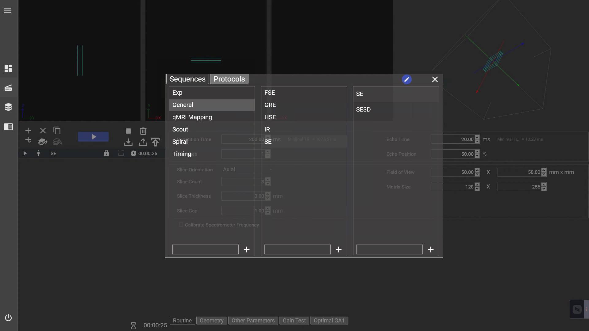Click the power icon in sidebar
589x331 pixels.
(8, 318)
